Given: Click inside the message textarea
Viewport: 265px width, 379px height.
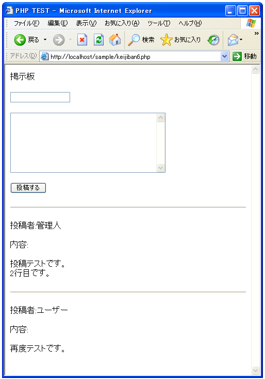Looking at the screenshot, I should coord(84,143).
